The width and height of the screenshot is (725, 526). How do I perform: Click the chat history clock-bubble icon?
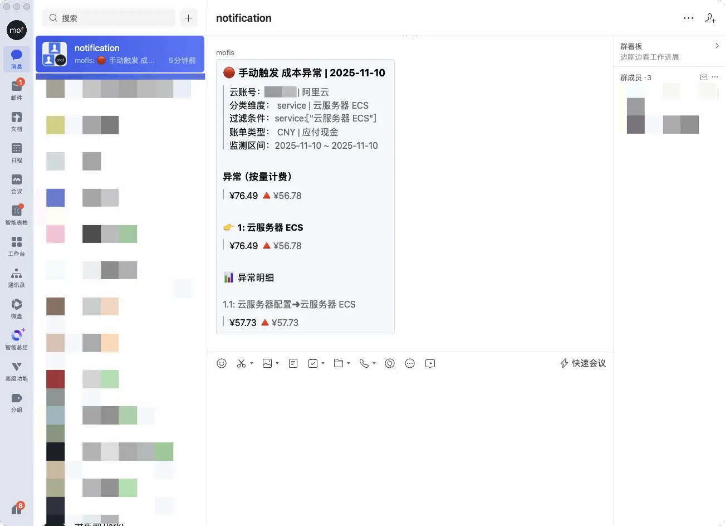click(430, 363)
